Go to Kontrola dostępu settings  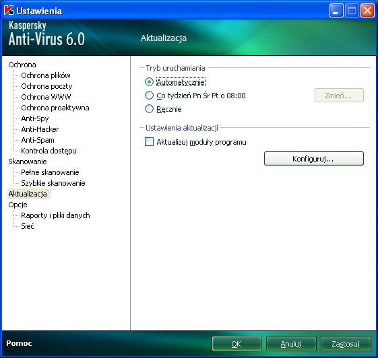[x=49, y=151]
